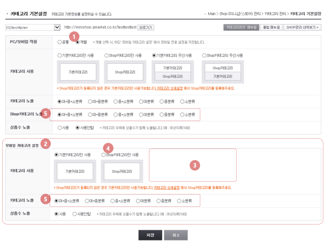
Task: Select Shop카테고리 우선사용 option
Action: [x=204, y=55]
